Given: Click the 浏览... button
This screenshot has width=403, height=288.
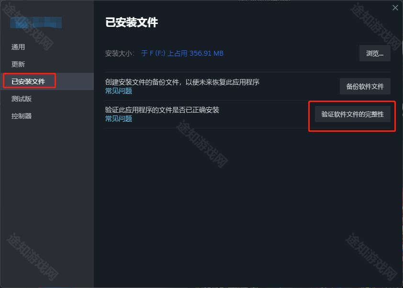Looking at the screenshot, I should pos(375,53).
